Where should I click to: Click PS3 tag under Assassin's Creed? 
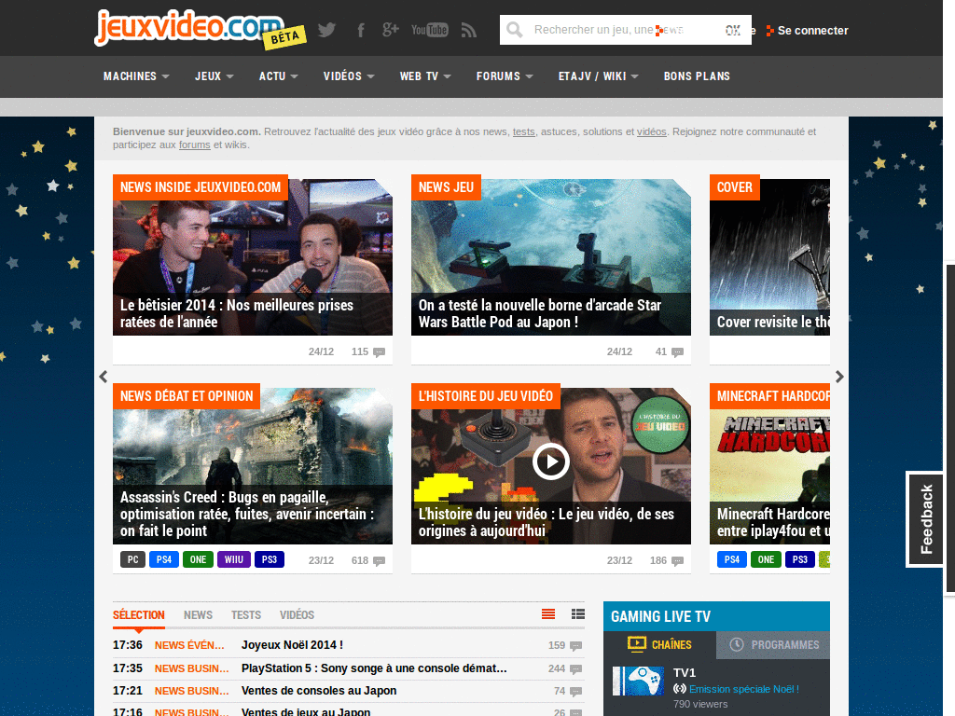pos(270,559)
